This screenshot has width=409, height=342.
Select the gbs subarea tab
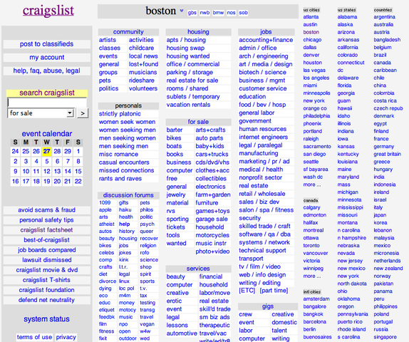click(192, 13)
